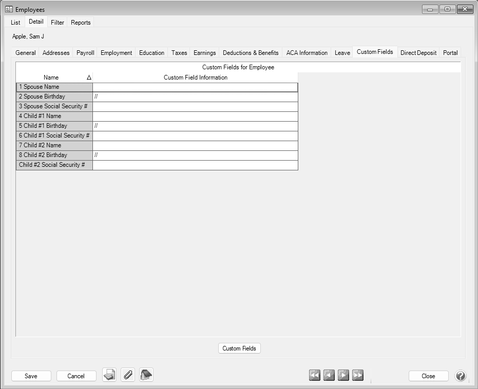Select the Child #2 Social Security # field
This screenshot has height=389, width=478.
point(195,165)
